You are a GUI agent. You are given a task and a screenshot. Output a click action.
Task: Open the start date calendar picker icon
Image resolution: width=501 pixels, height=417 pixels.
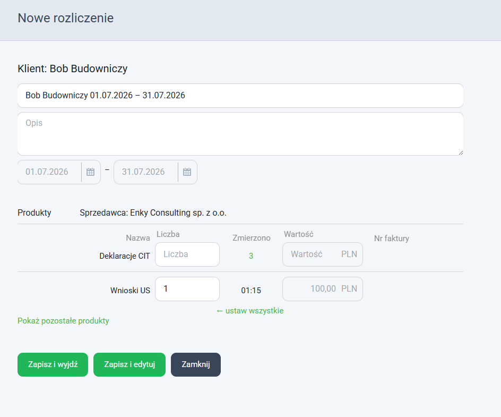point(90,172)
